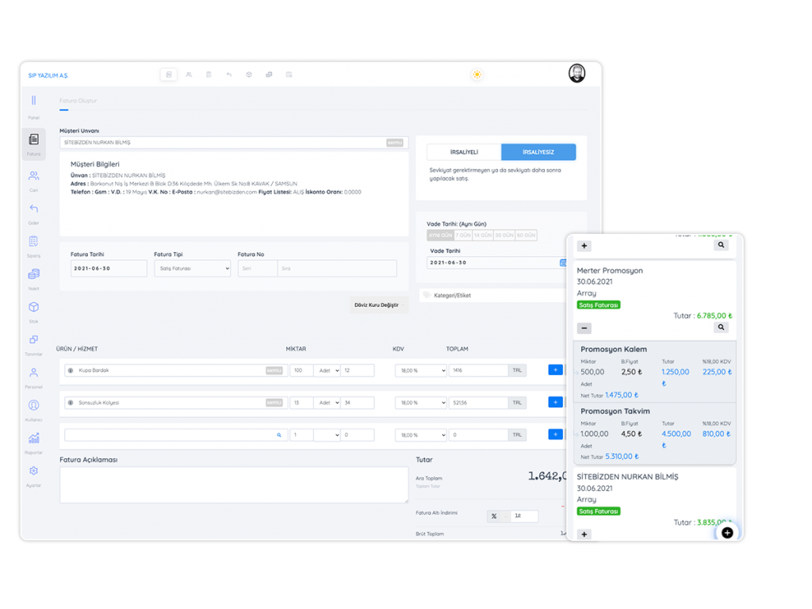The image size is (812, 609).
Task: Select the İRSALİYESİZ option
Action: (x=538, y=152)
